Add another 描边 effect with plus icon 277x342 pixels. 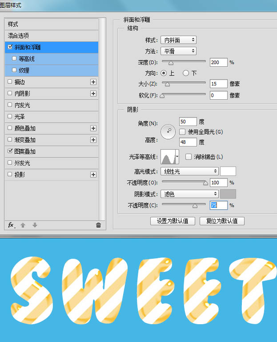click(x=93, y=82)
